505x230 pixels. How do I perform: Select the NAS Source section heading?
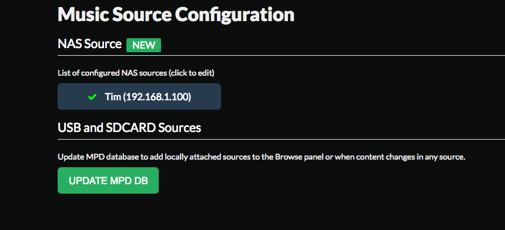89,43
